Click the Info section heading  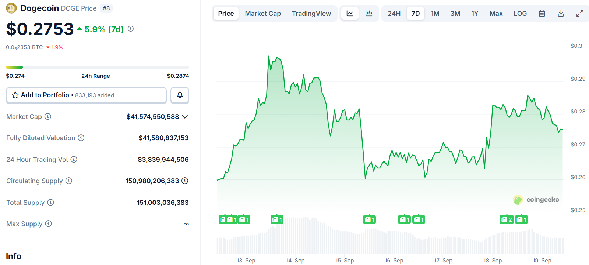pos(14,256)
